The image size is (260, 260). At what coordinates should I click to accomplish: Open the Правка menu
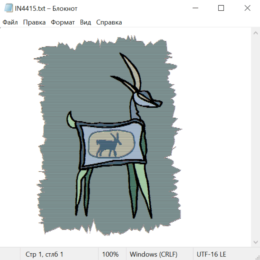(x=34, y=23)
